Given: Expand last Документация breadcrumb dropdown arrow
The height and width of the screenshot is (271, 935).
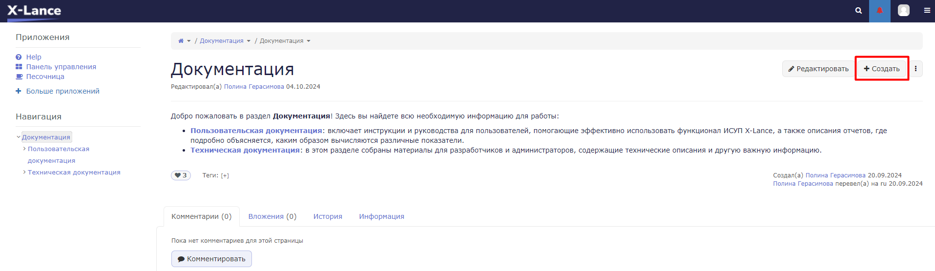Looking at the screenshot, I should click(309, 41).
